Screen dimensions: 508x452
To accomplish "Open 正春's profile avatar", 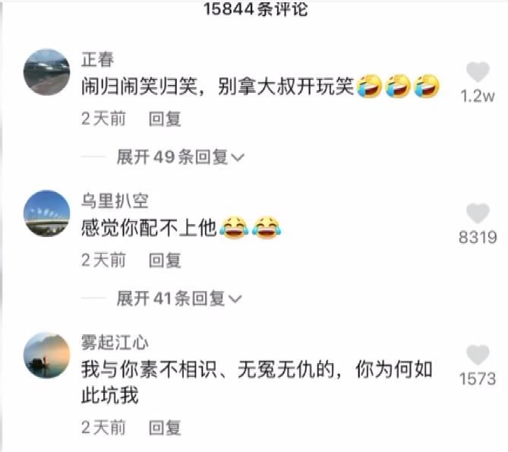I will [46, 72].
